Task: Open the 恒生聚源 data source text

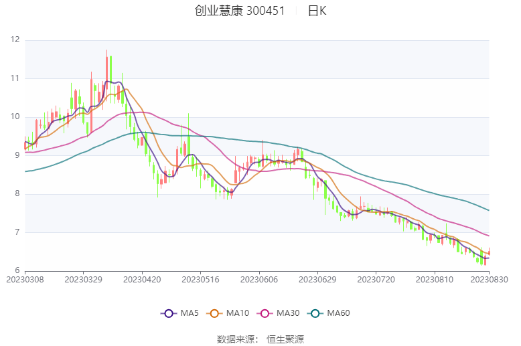Action: coord(285,339)
